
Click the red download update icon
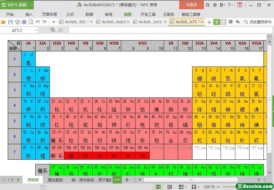click(x=240, y=5)
